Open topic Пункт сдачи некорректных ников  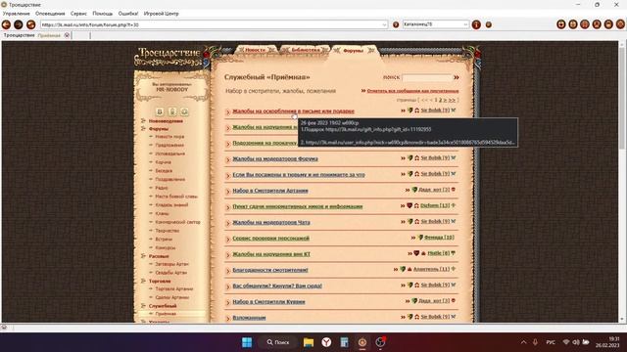point(298,206)
